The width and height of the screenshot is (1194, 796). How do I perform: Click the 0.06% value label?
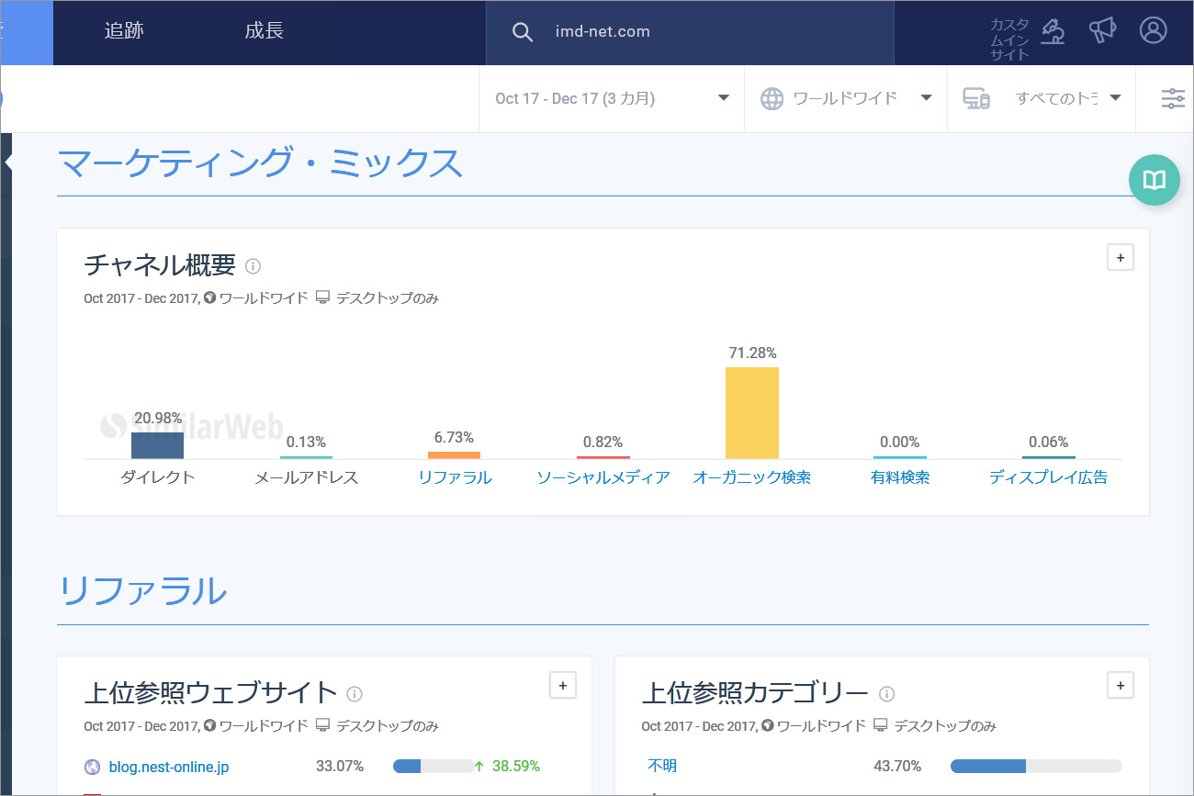1049,443
